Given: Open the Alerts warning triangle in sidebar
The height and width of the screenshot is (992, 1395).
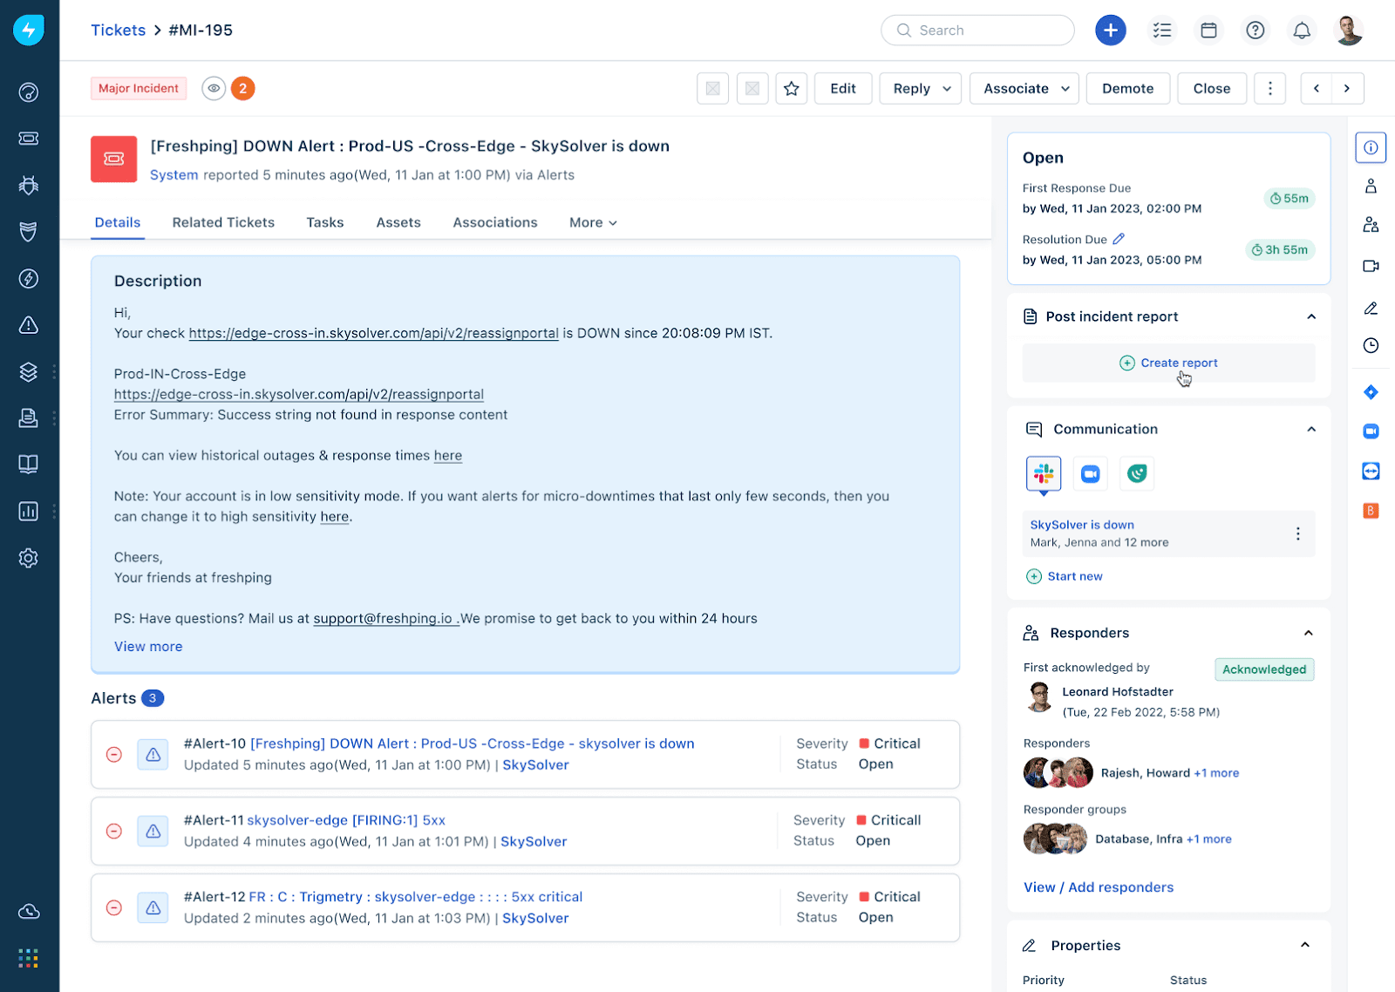Looking at the screenshot, I should tap(29, 325).
